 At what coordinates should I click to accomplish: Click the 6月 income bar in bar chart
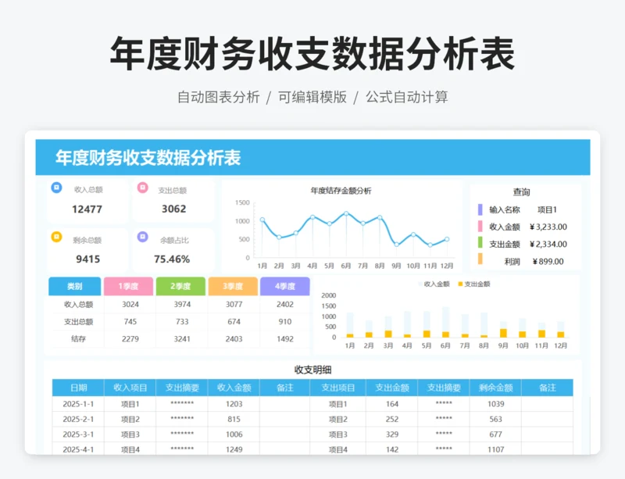click(x=445, y=319)
